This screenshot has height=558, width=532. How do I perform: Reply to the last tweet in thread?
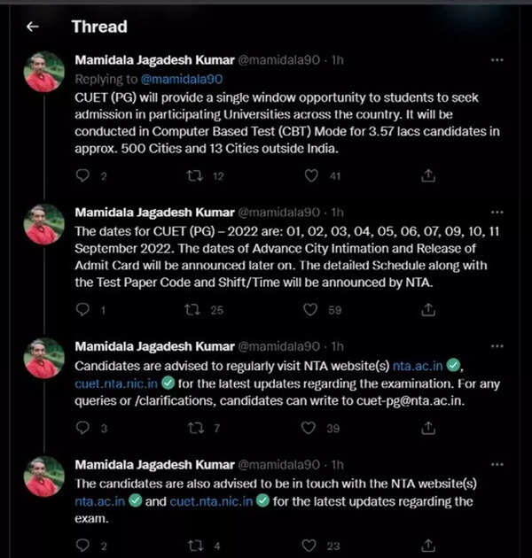(82, 546)
